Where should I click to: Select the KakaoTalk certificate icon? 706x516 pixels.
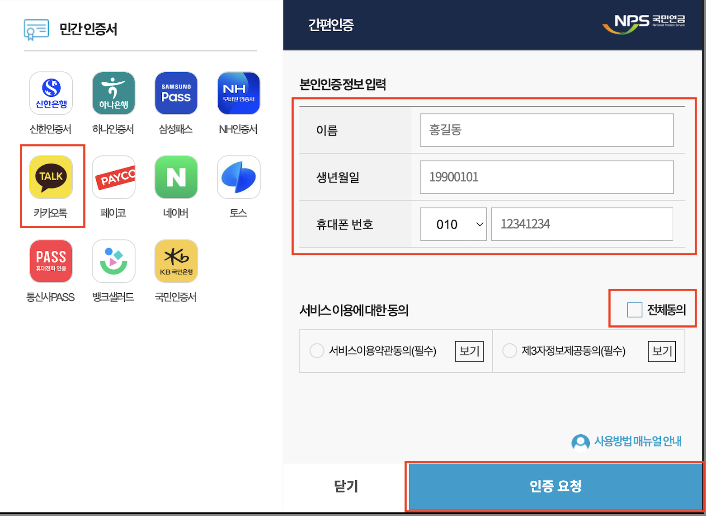[x=51, y=177]
